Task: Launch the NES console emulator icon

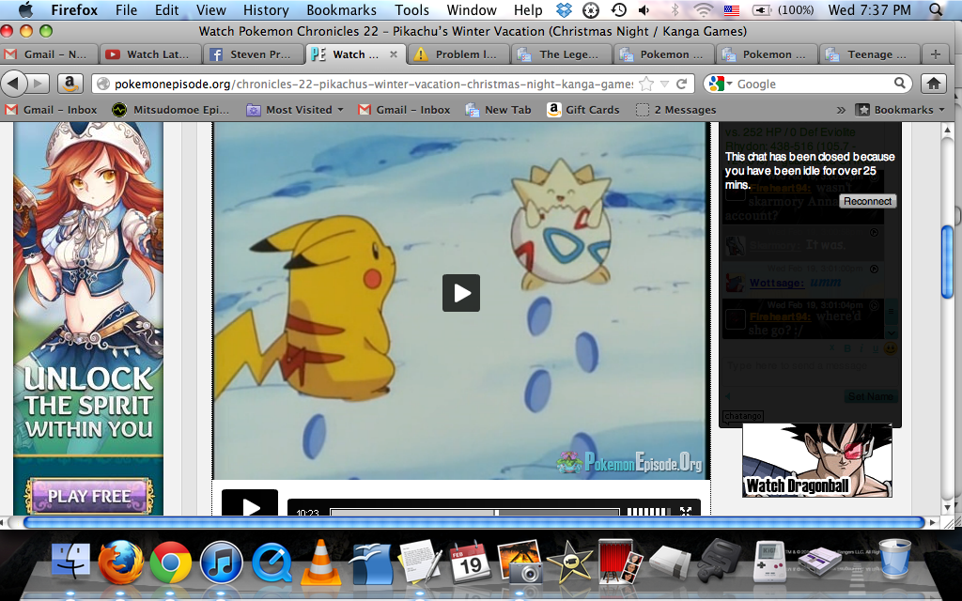Action: tap(670, 562)
